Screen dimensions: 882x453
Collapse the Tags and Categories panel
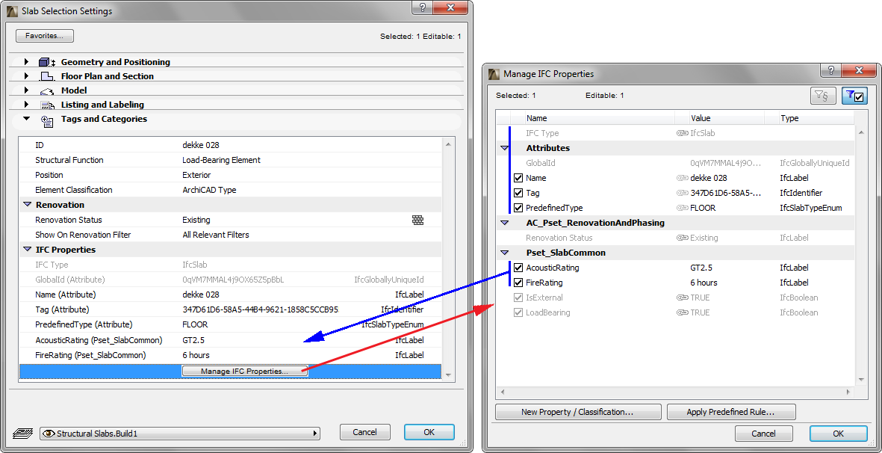26,119
